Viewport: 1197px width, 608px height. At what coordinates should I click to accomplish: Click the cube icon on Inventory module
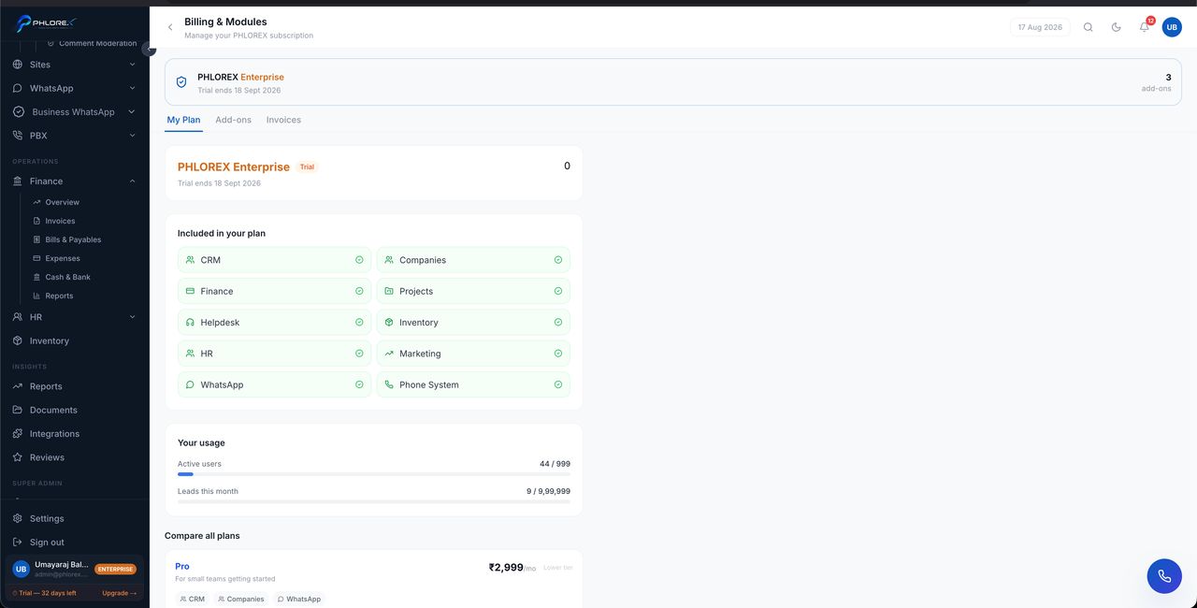pyautogui.click(x=389, y=323)
